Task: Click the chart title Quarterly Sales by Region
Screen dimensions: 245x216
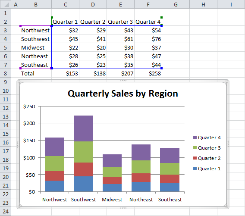Action: click(123, 94)
